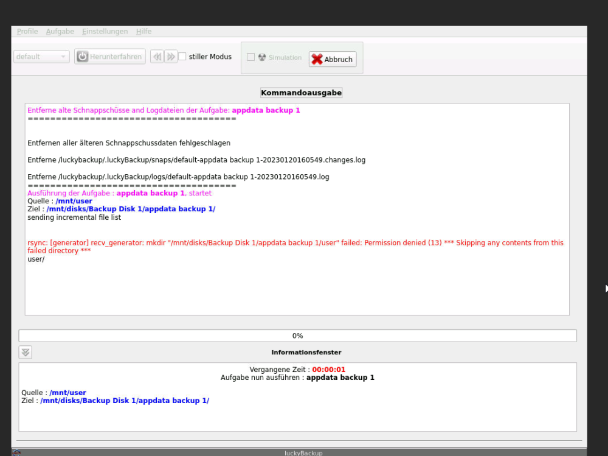Click the next error double-arrow icon
The height and width of the screenshot is (456, 608).
pyautogui.click(x=171, y=57)
